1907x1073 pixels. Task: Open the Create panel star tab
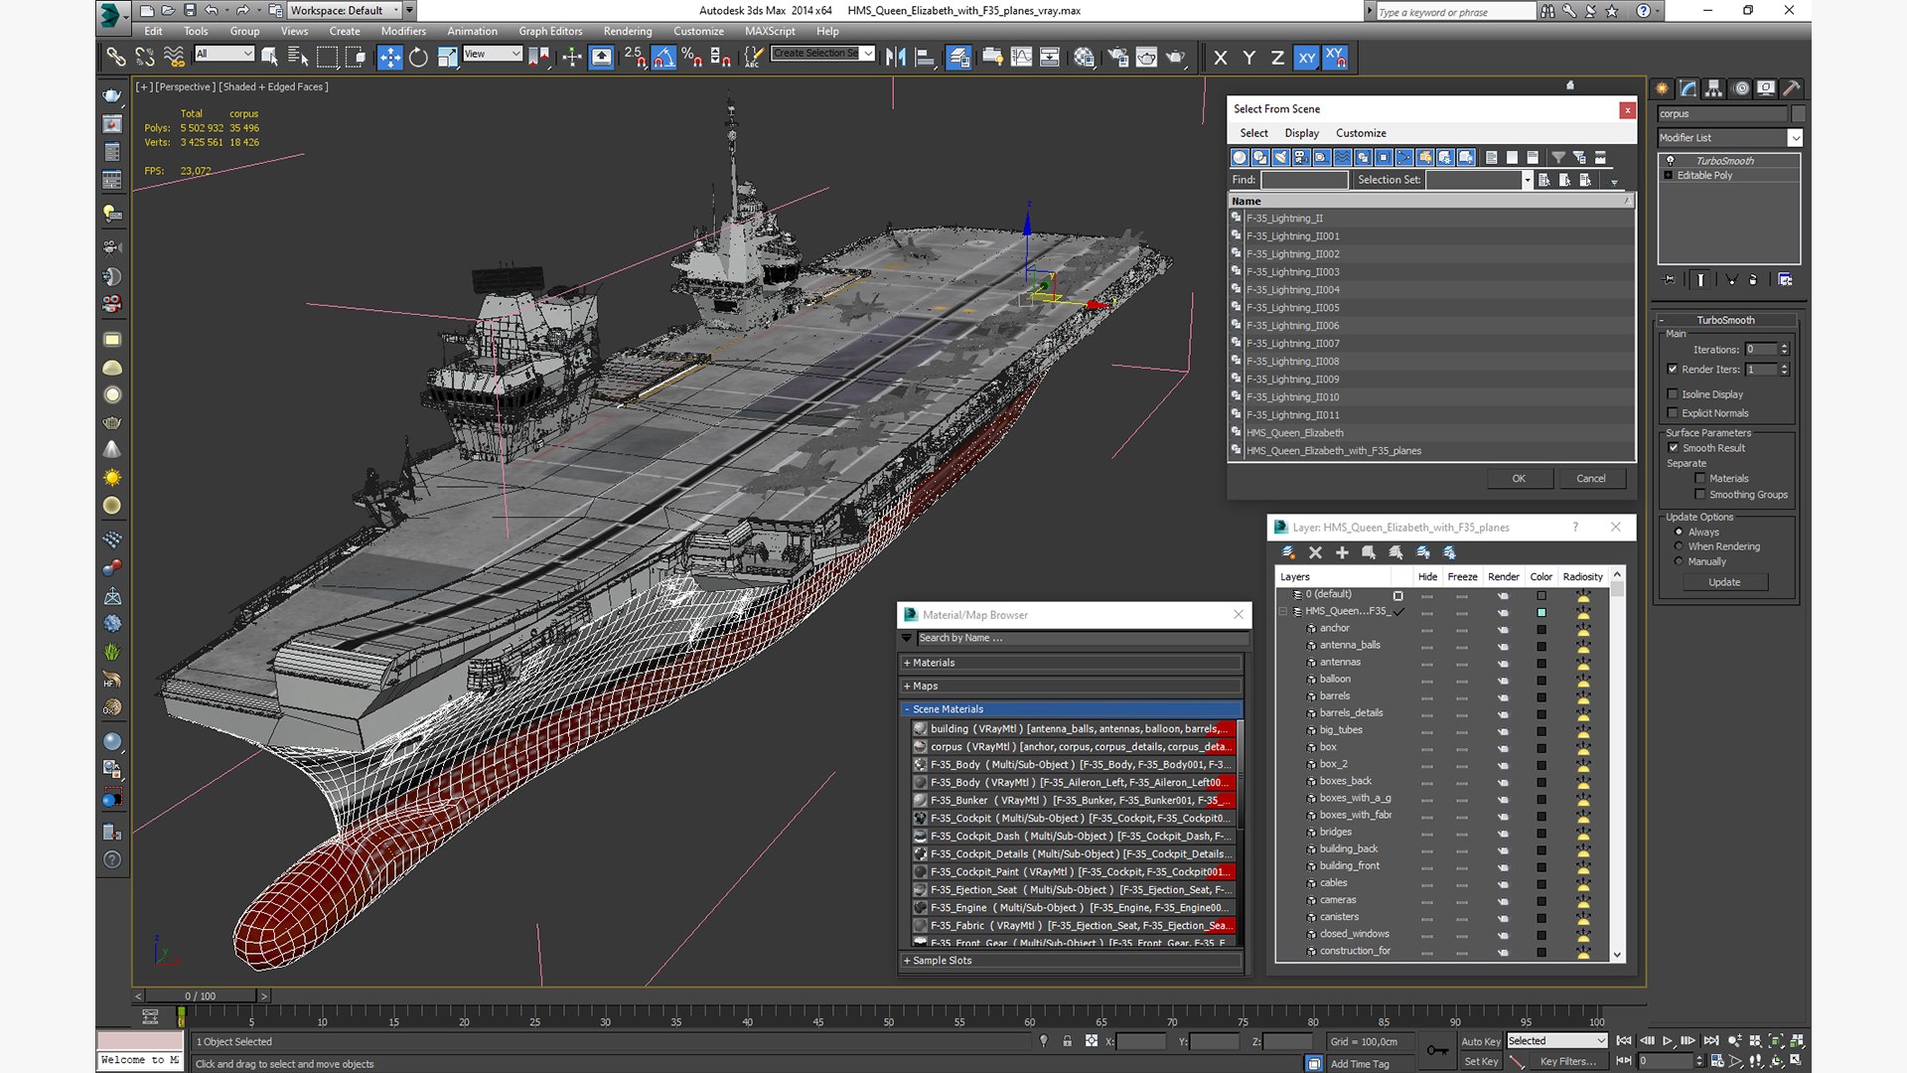[1662, 88]
